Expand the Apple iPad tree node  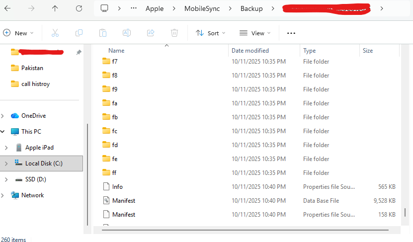click(6, 148)
